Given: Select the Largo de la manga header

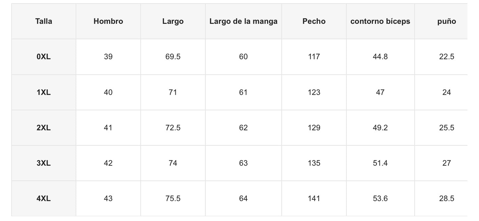Looking at the screenshot, I should click(243, 22).
